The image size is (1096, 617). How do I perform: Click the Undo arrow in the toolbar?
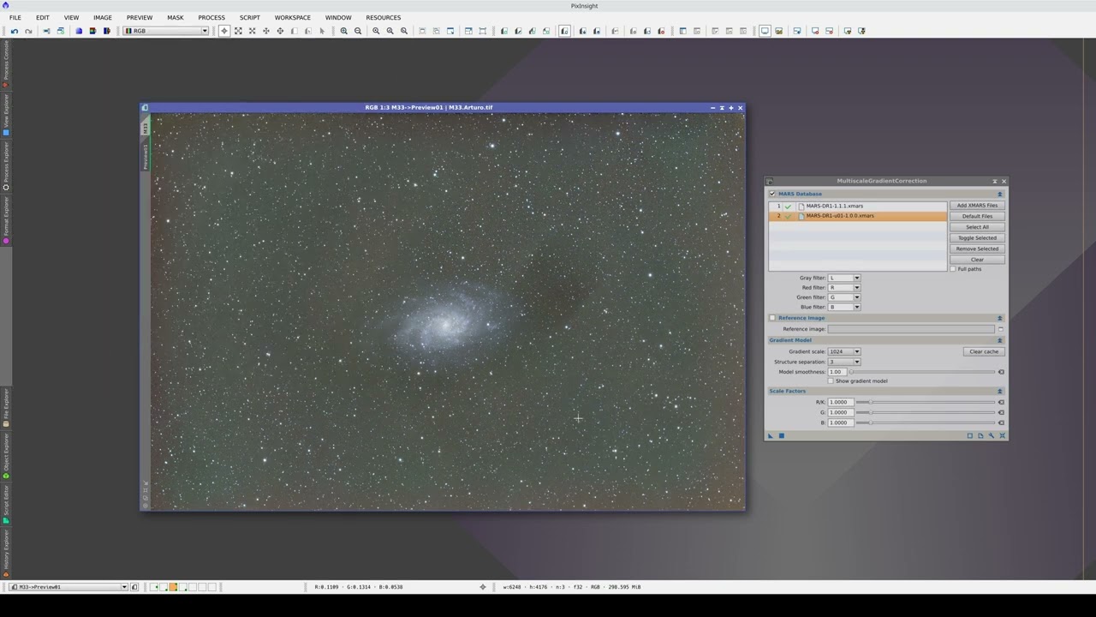coord(15,31)
